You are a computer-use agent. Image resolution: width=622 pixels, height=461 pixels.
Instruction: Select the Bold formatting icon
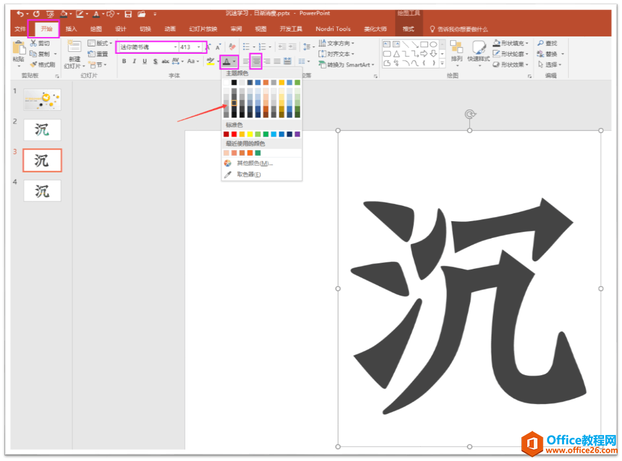[x=124, y=61]
